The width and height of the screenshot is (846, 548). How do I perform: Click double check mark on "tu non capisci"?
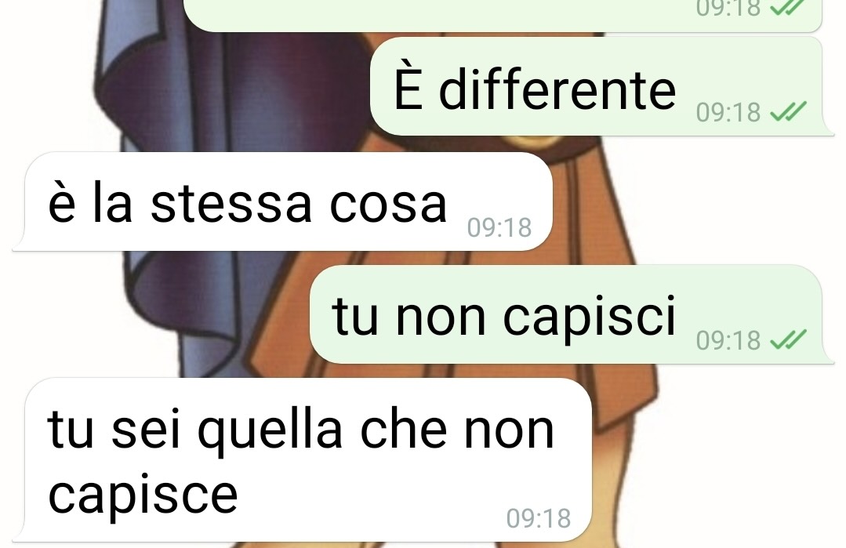coord(788,339)
